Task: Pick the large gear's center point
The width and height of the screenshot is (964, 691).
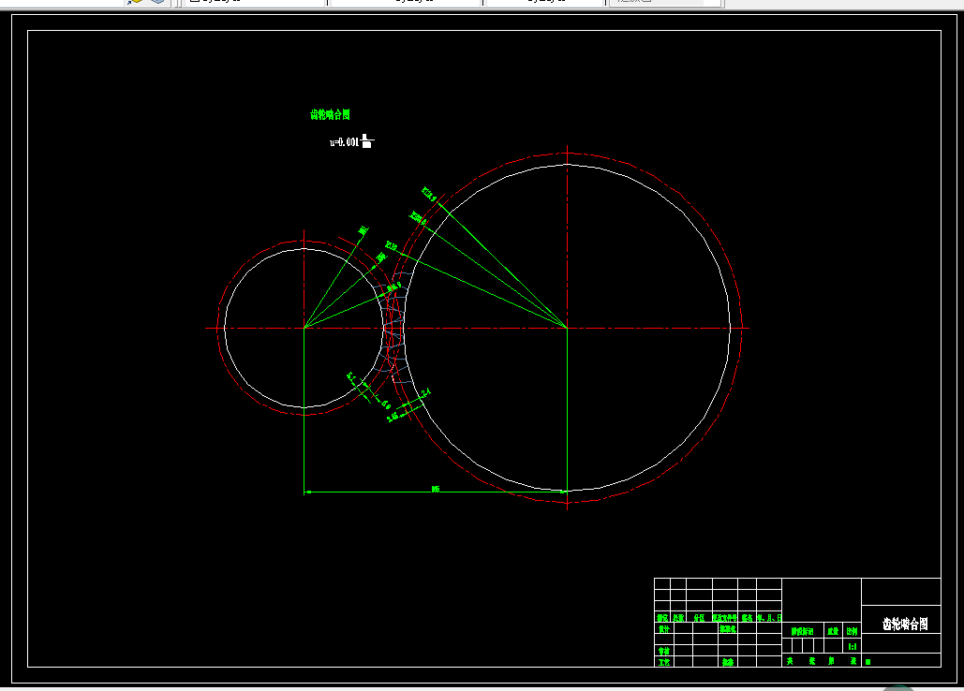Action: (x=567, y=328)
